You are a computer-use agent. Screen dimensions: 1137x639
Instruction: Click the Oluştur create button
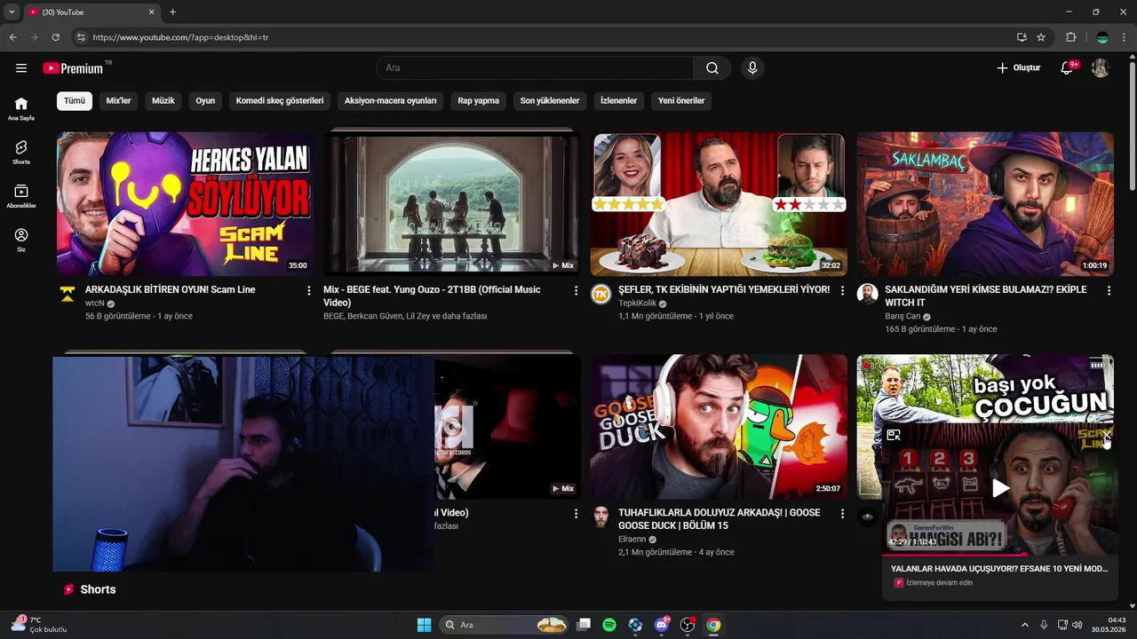(1018, 68)
